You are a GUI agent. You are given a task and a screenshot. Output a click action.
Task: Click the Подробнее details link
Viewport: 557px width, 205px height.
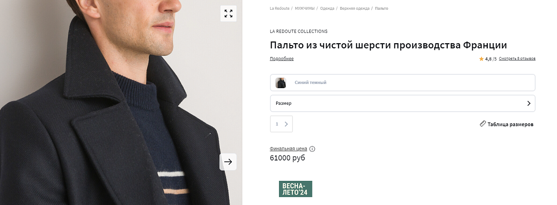coord(282,59)
